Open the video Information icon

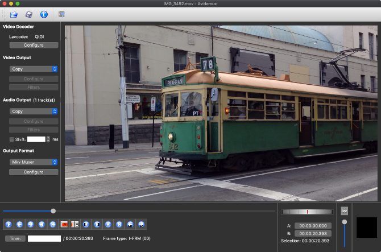point(44,14)
